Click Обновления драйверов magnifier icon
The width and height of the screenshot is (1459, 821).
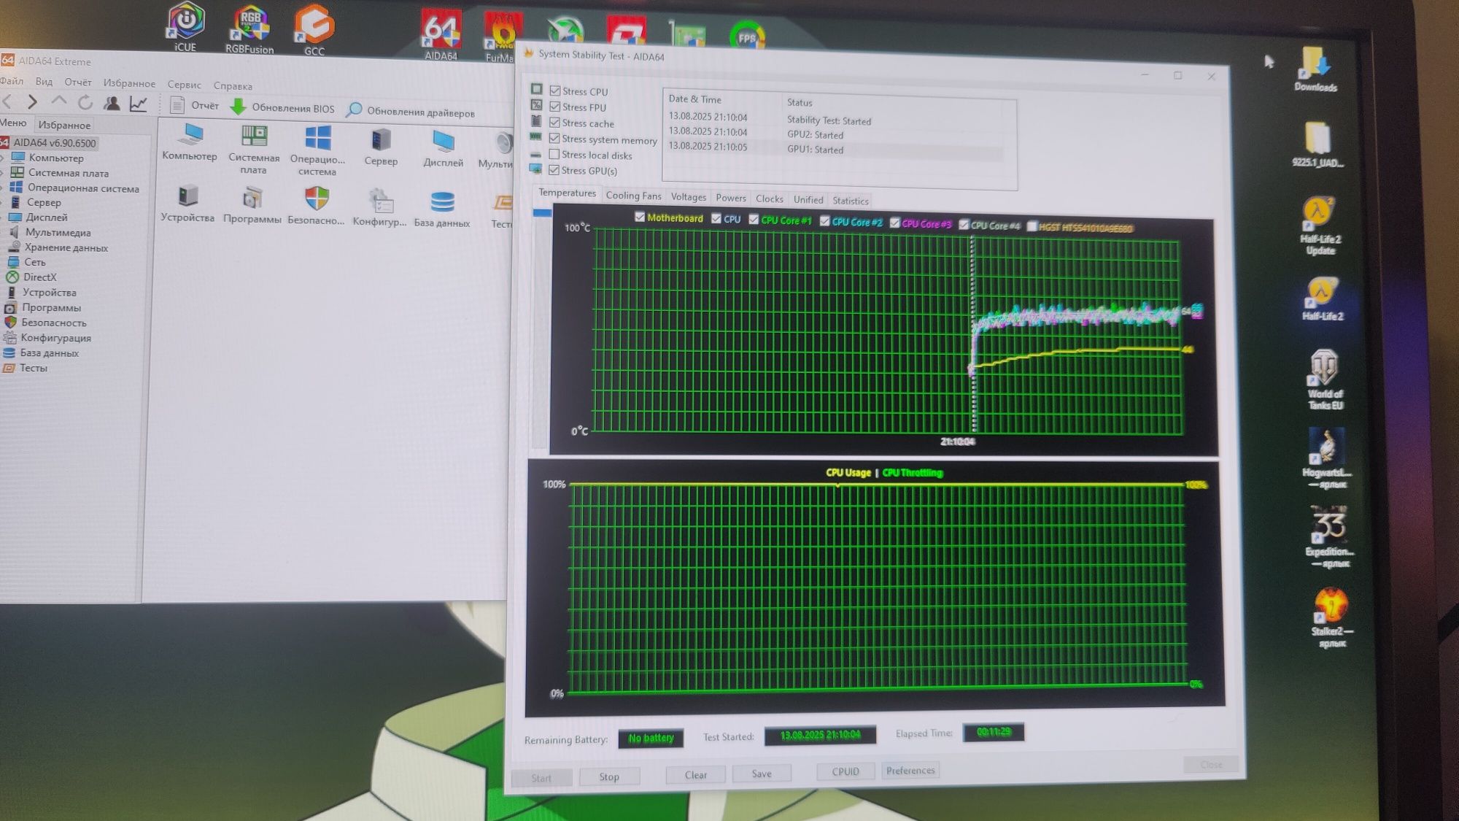[x=355, y=110]
